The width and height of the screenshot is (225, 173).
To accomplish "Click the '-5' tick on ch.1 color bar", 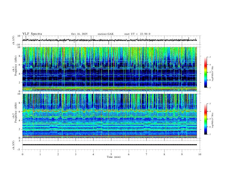I will click(x=210, y=72).
